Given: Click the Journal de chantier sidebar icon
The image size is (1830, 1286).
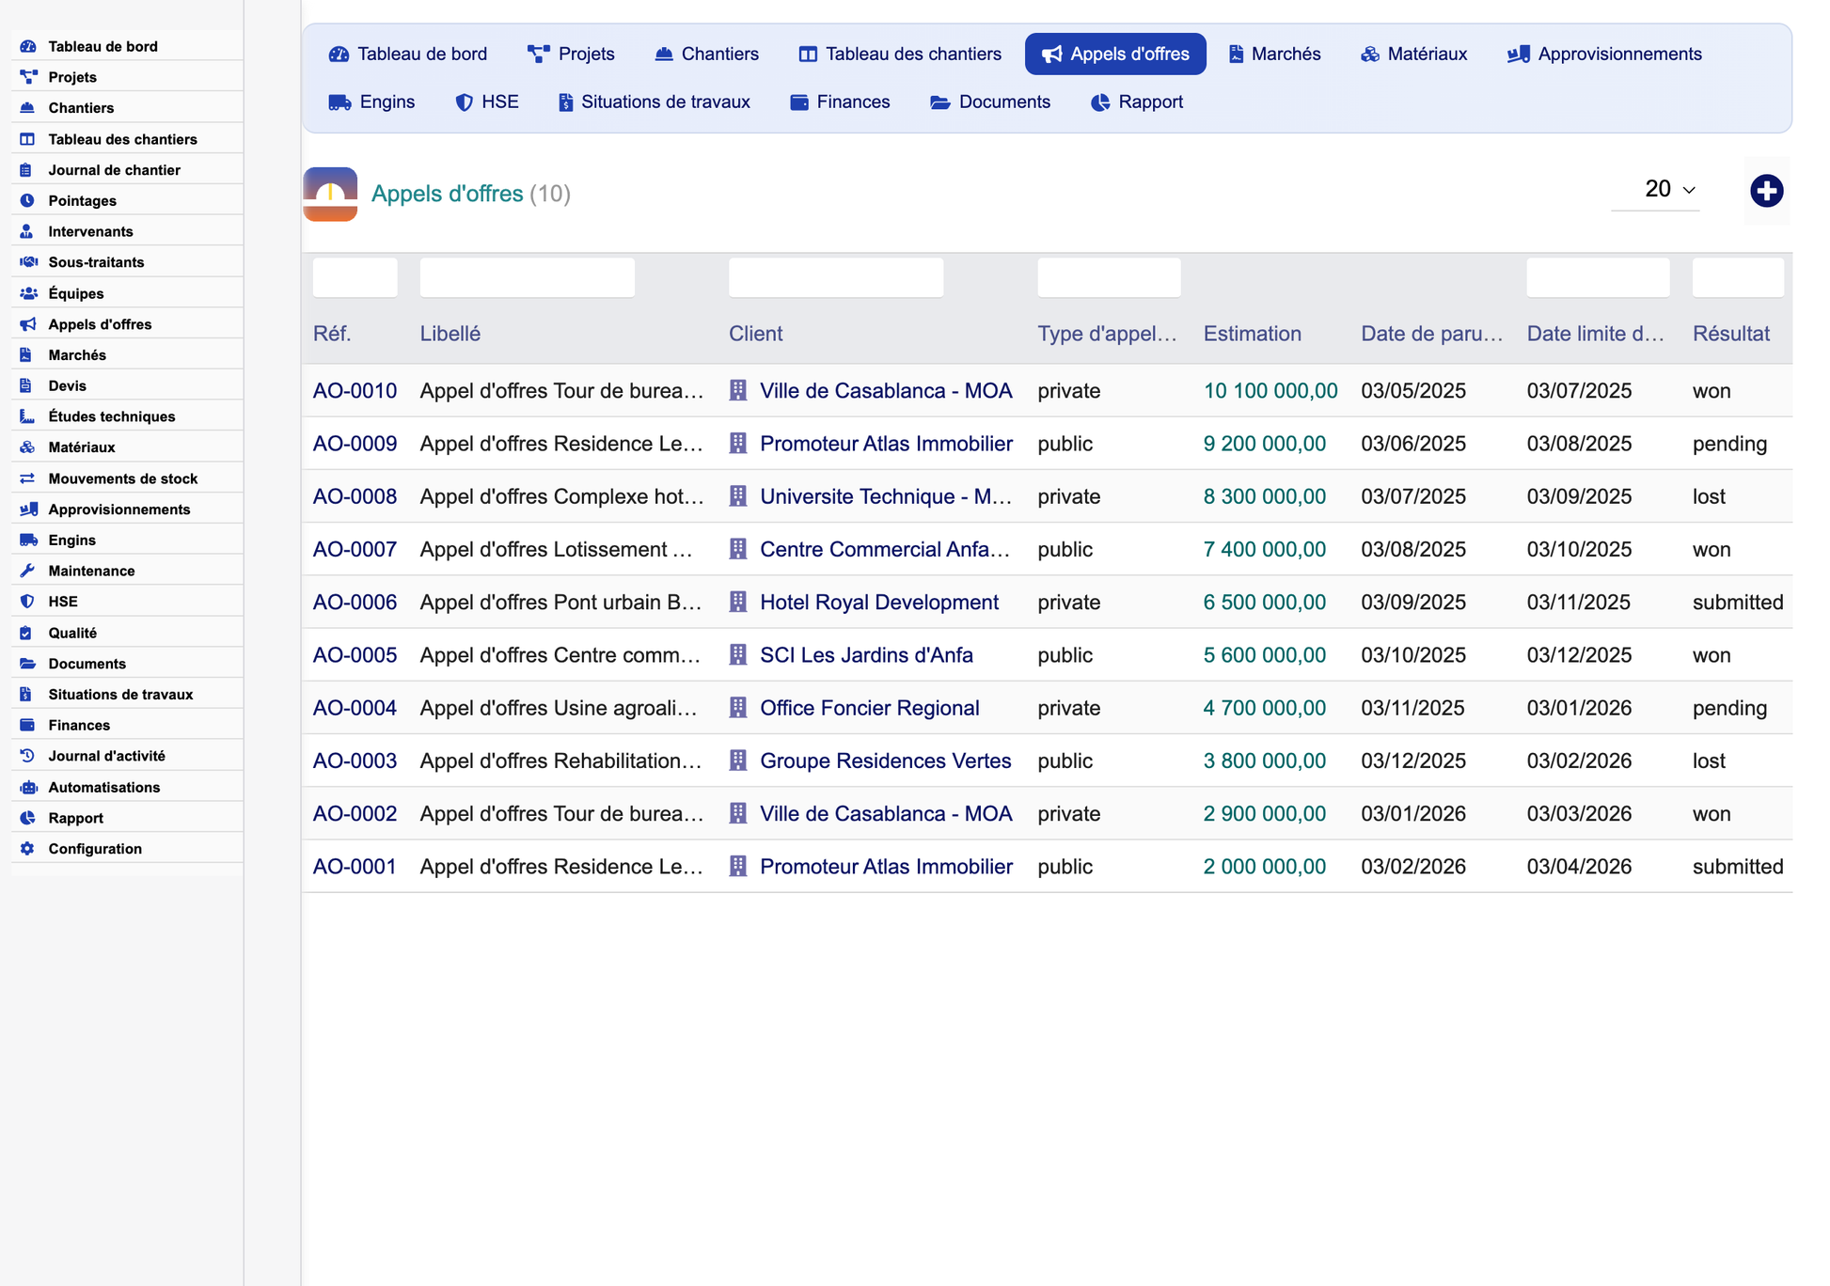Looking at the screenshot, I should (28, 170).
